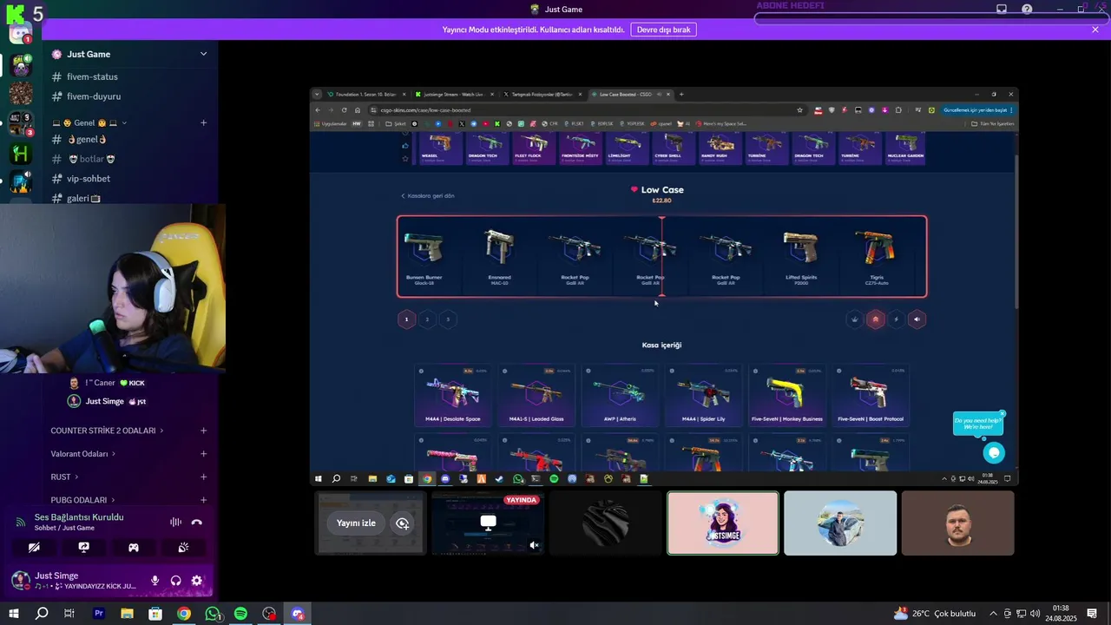
Task: Select the JustSimge participant tile
Action: 723,523
